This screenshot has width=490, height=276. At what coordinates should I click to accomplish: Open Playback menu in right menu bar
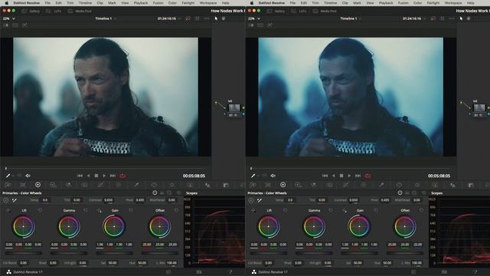pos(386,3)
